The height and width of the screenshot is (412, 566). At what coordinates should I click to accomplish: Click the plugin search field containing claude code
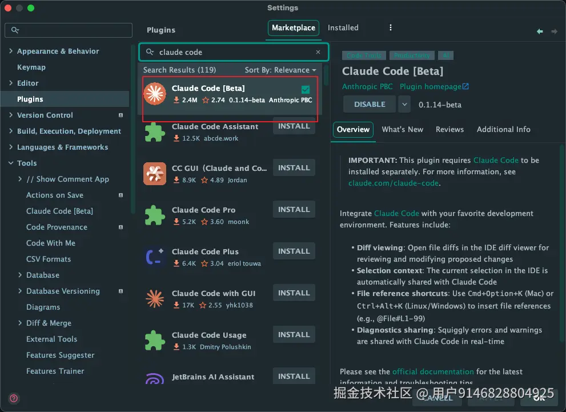click(x=234, y=52)
